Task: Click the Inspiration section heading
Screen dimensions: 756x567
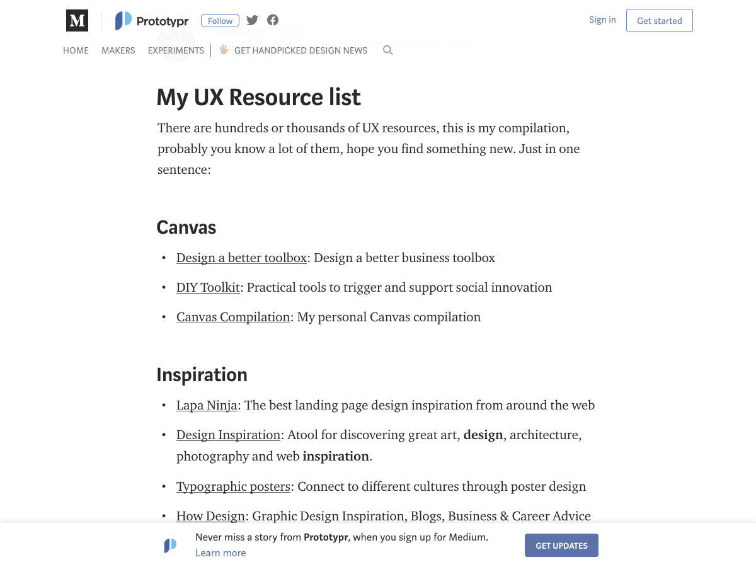Action: point(202,375)
